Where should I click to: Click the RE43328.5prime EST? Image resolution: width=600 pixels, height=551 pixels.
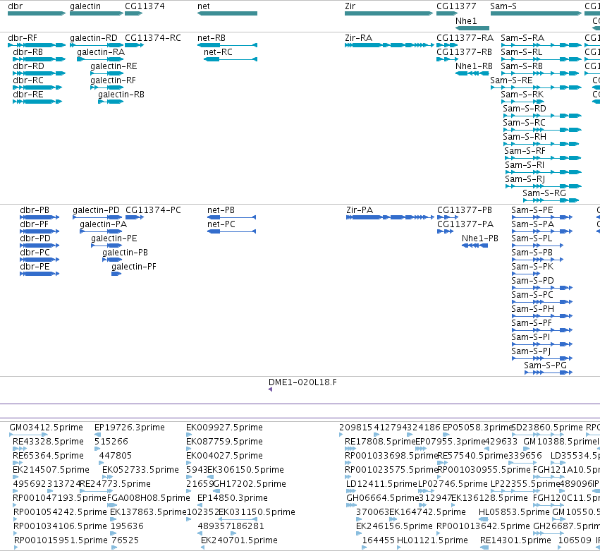tap(20, 449)
